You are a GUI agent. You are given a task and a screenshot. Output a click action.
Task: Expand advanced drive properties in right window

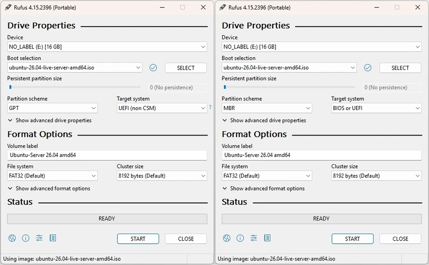[x=264, y=120]
